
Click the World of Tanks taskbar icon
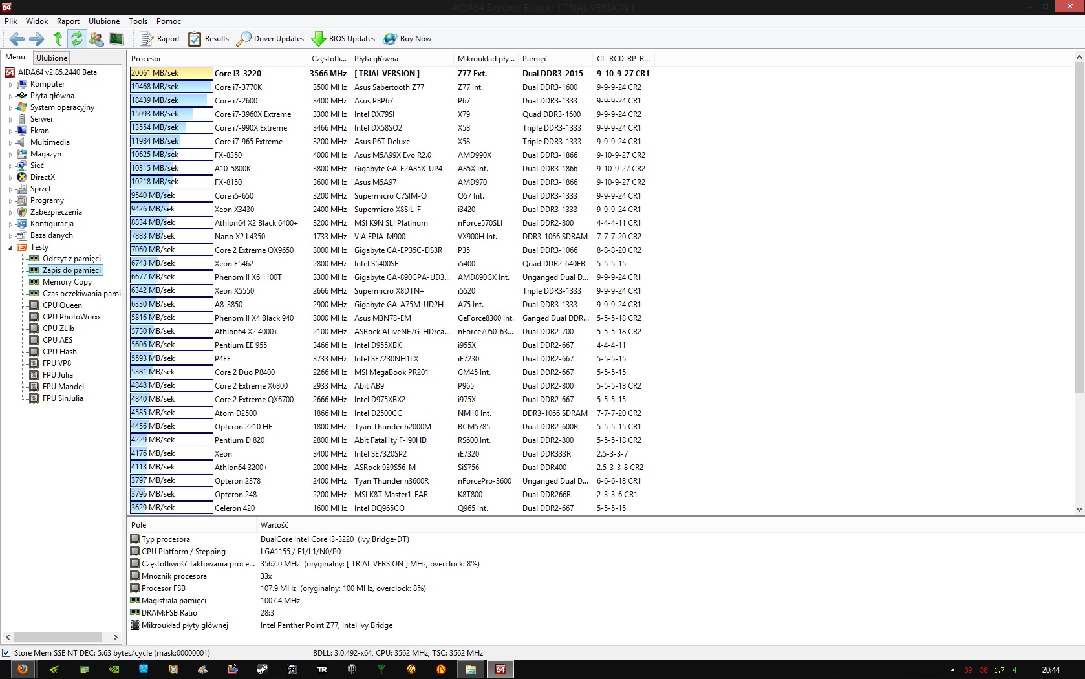pos(352,669)
